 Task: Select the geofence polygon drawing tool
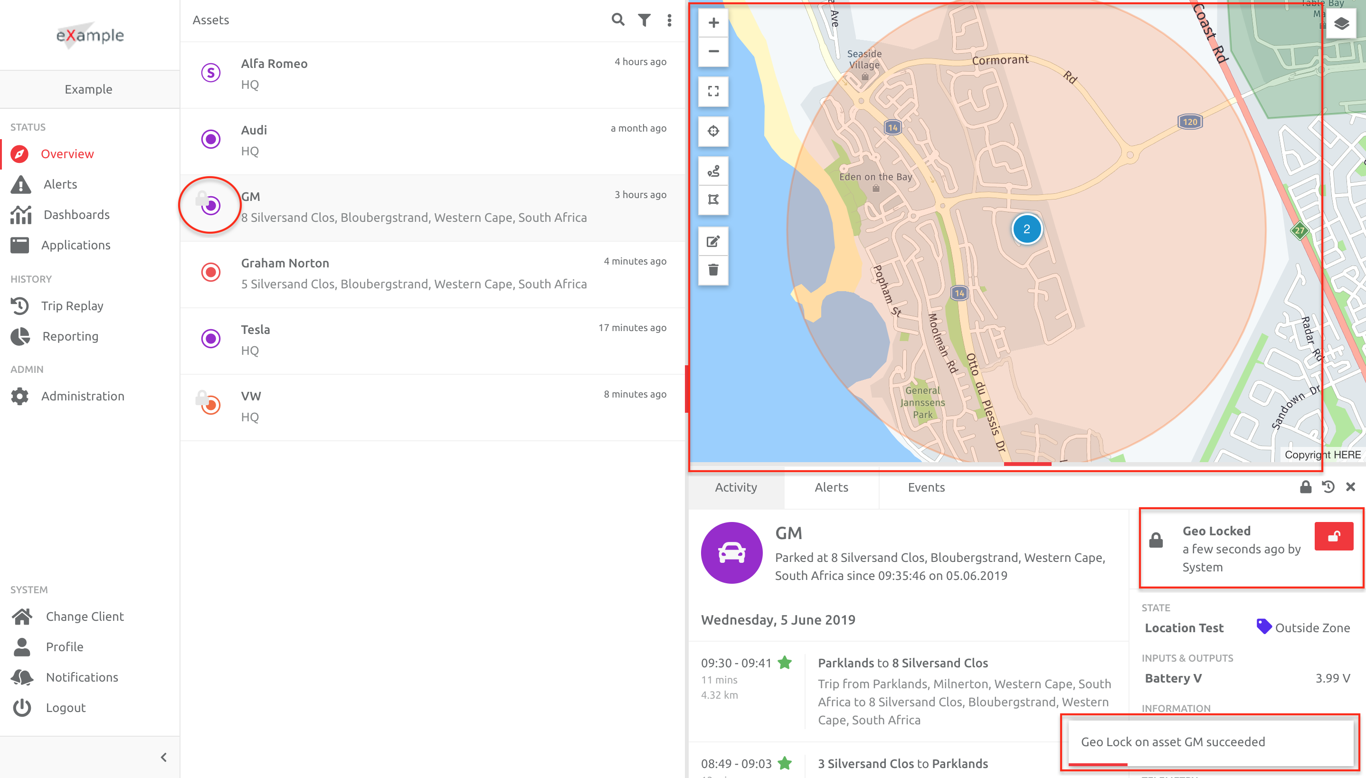[713, 199]
